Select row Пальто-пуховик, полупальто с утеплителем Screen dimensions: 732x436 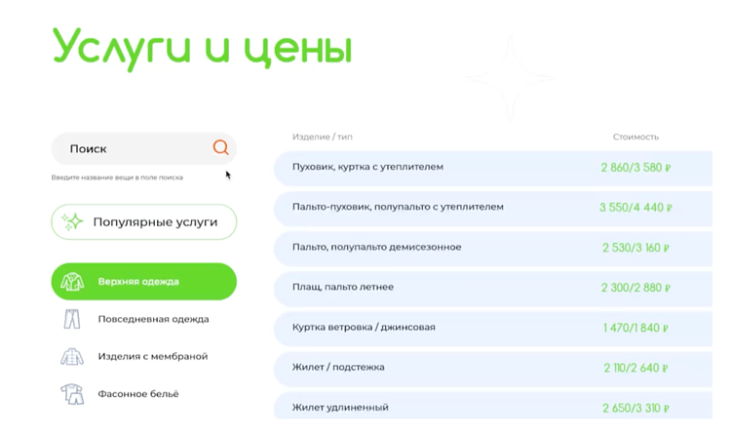coord(493,208)
